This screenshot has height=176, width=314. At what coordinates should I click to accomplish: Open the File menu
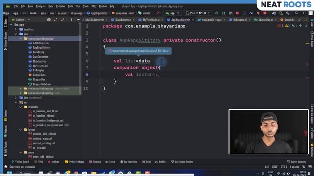tap(16, 6)
